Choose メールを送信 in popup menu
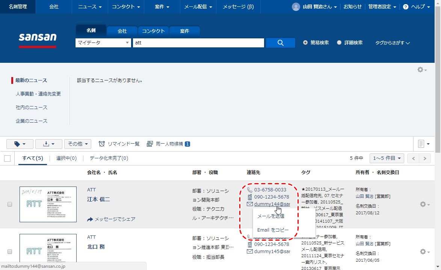The width and height of the screenshot is (441, 270). 270,216
